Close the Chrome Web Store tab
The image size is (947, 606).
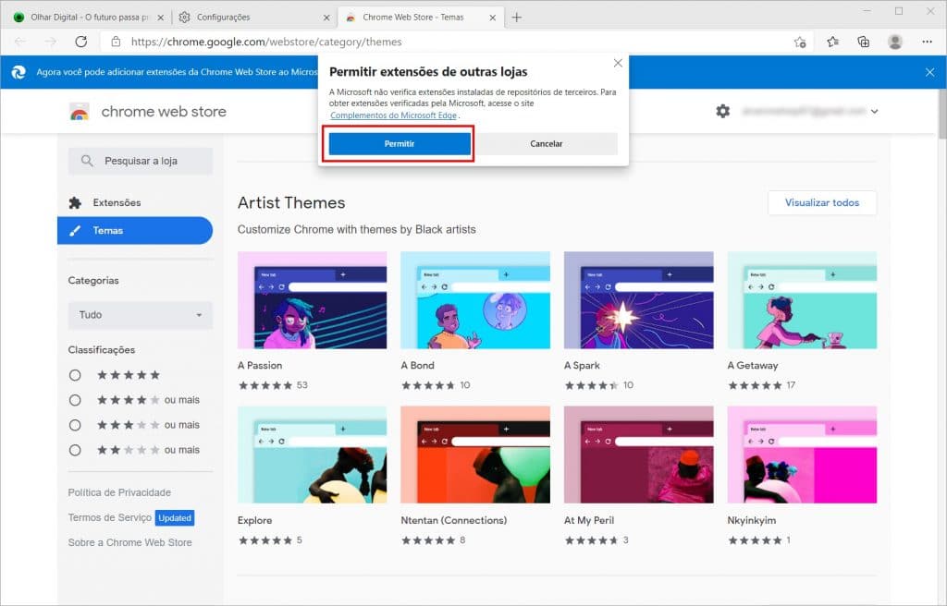pyautogui.click(x=493, y=18)
